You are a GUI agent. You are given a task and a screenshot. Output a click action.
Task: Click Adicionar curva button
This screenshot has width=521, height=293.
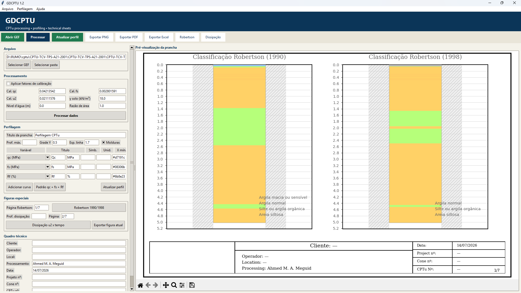pos(19,187)
